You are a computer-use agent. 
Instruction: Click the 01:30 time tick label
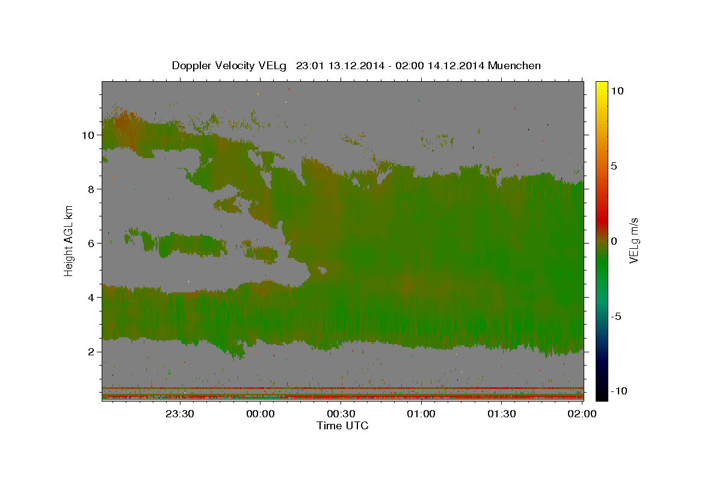pos(501,414)
